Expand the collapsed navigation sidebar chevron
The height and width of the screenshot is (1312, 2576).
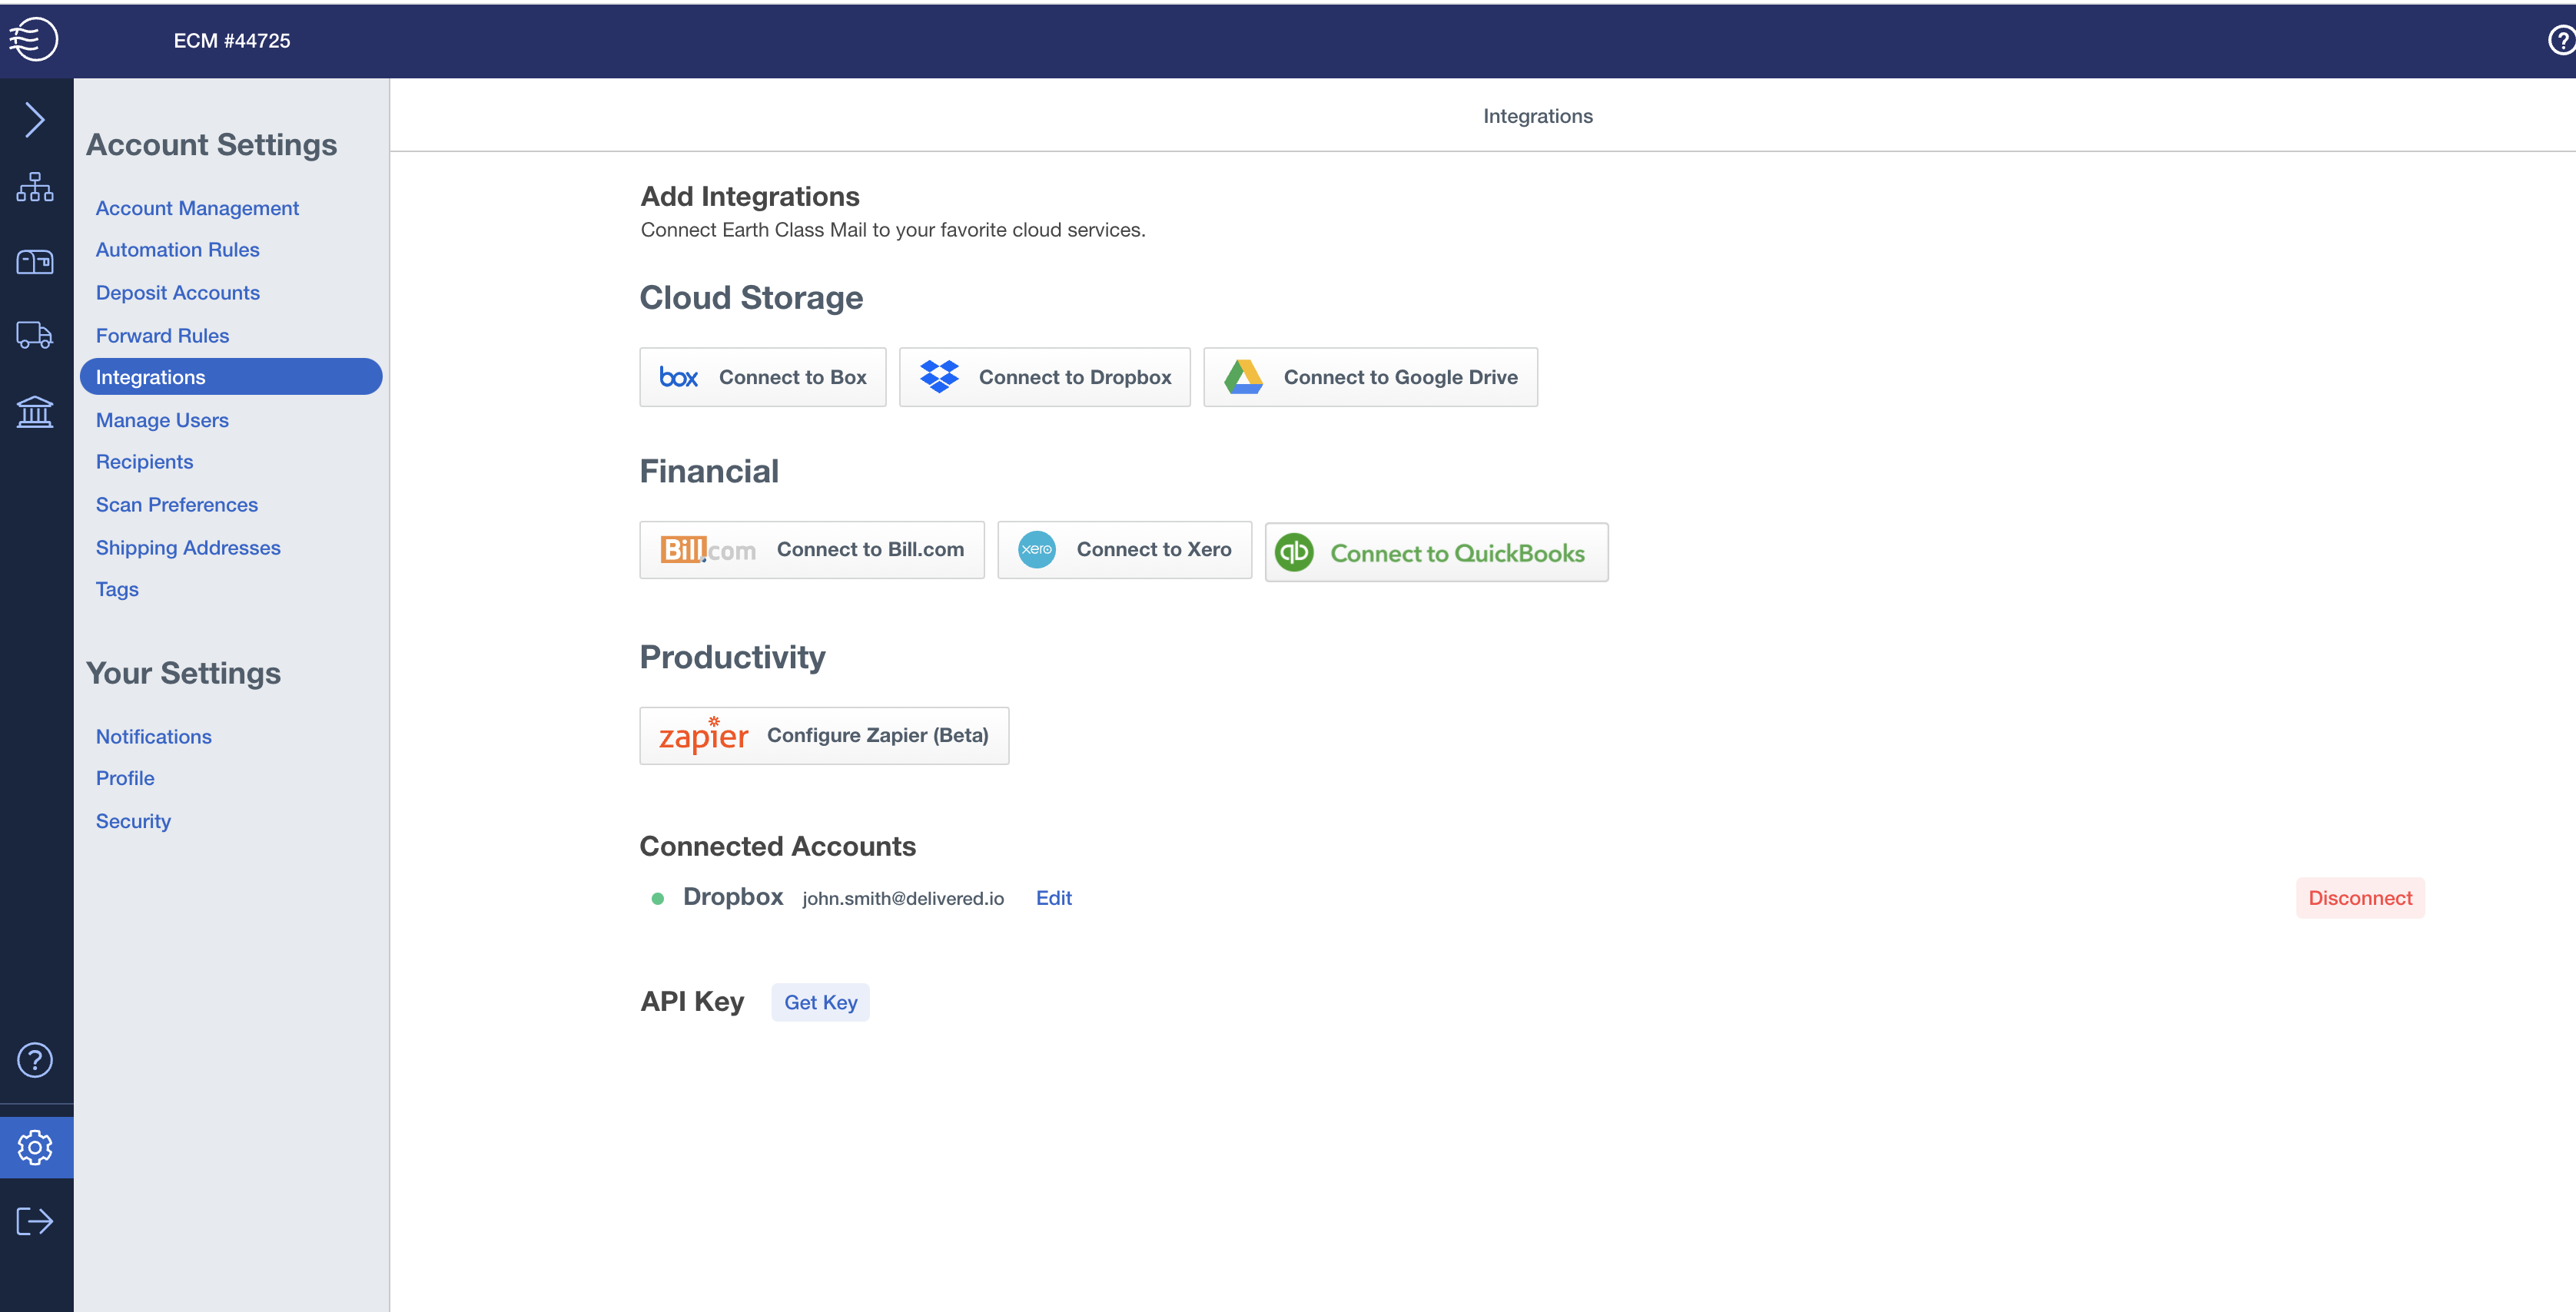(36, 119)
